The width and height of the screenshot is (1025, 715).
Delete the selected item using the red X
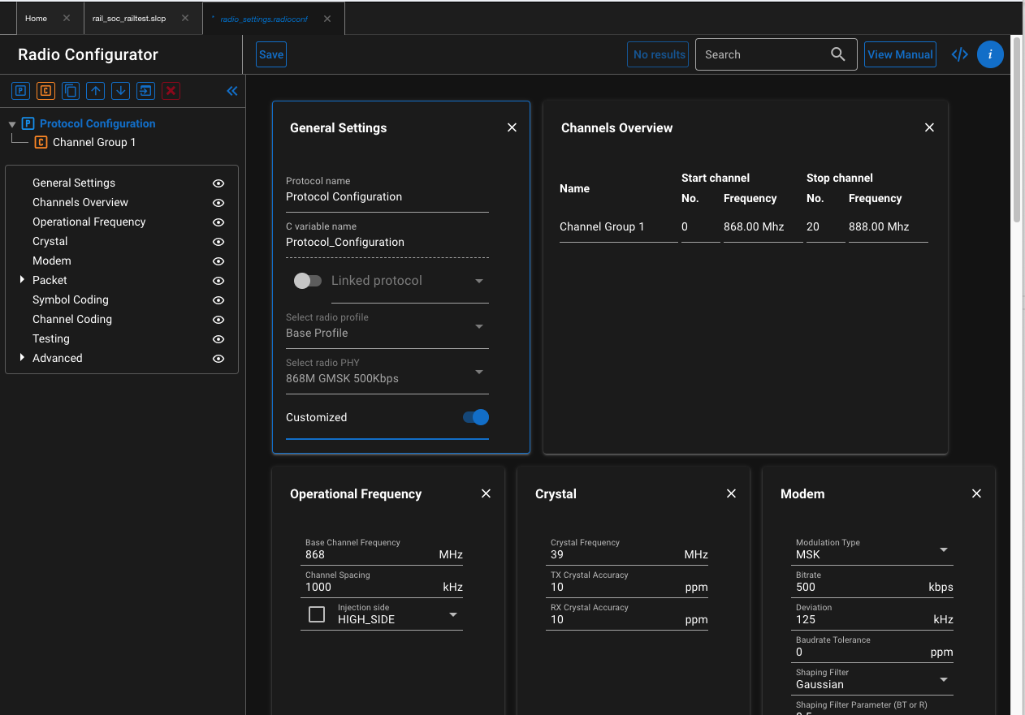click(171, 91)
